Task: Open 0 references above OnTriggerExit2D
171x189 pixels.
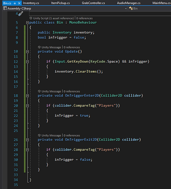Action: click(x=72, y=136)
